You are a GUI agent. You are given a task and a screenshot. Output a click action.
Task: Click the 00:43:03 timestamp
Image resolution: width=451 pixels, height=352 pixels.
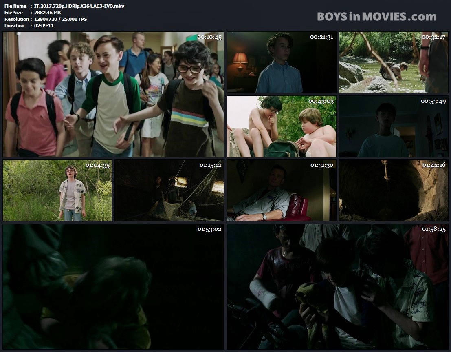click(321, 101)
